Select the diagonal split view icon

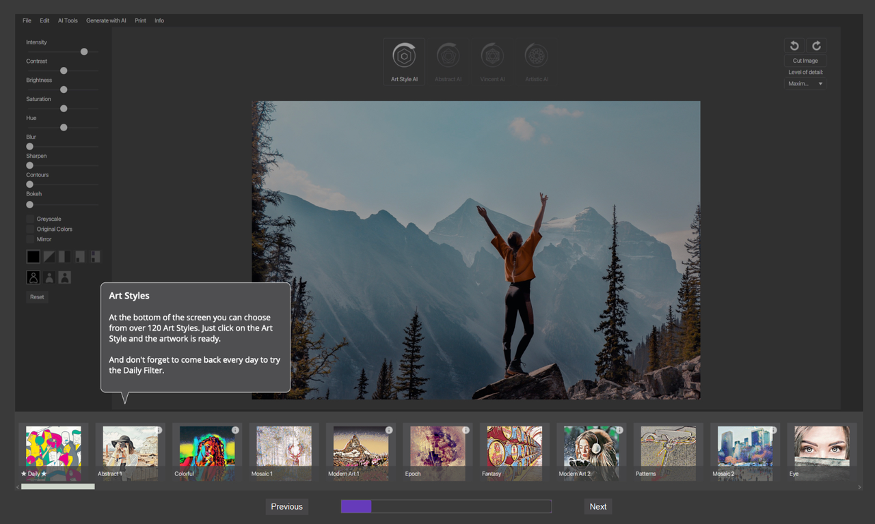pyautogui.click(x=49, y=257)
